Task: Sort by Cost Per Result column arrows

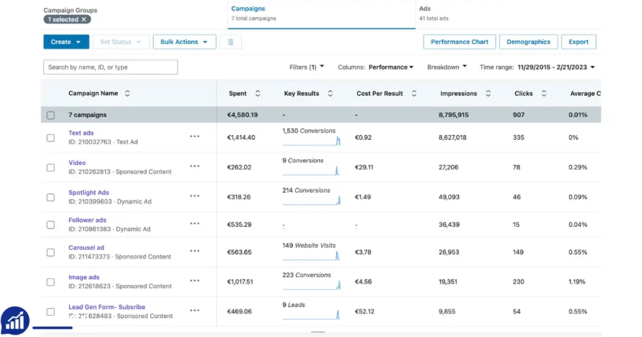Action: [414, 93]
